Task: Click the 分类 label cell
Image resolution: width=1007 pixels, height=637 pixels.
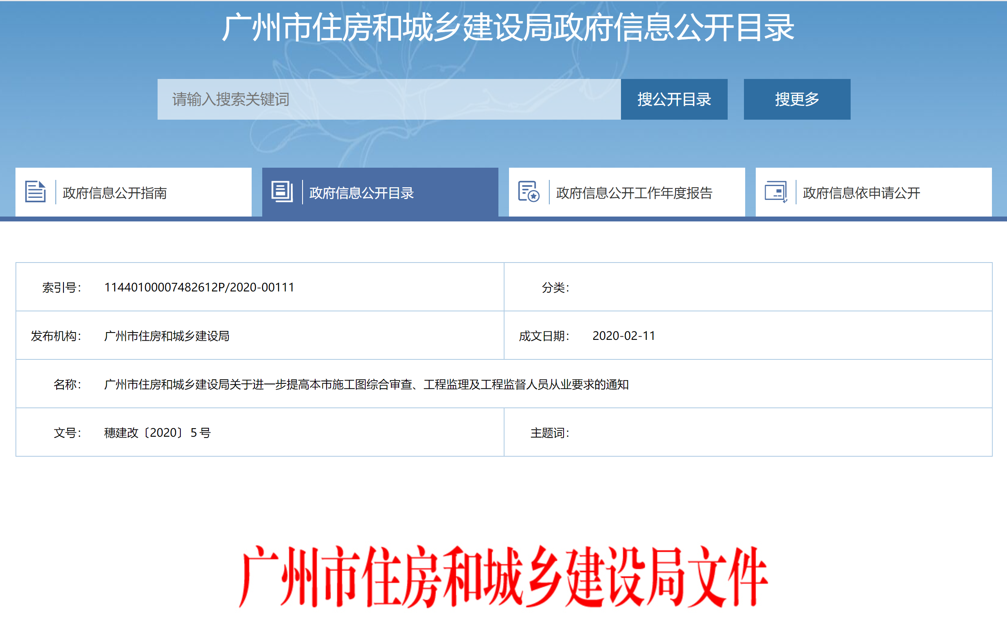Action: click(x=555, y=288)
